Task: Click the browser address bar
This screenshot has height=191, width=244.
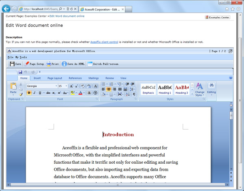Action: pos(41,9)
